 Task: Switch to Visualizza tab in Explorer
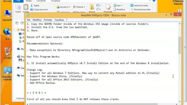[56, 1]
